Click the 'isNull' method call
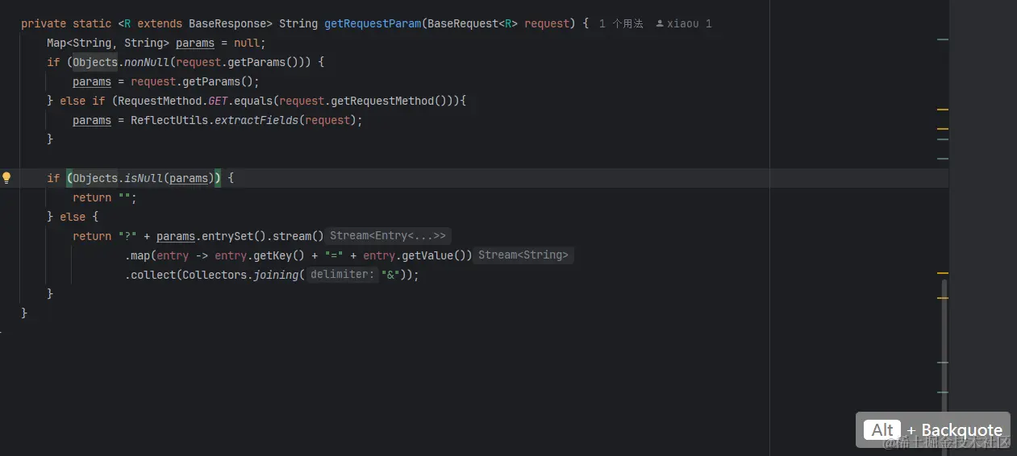 pyautogui.click(x=144, y=178)
